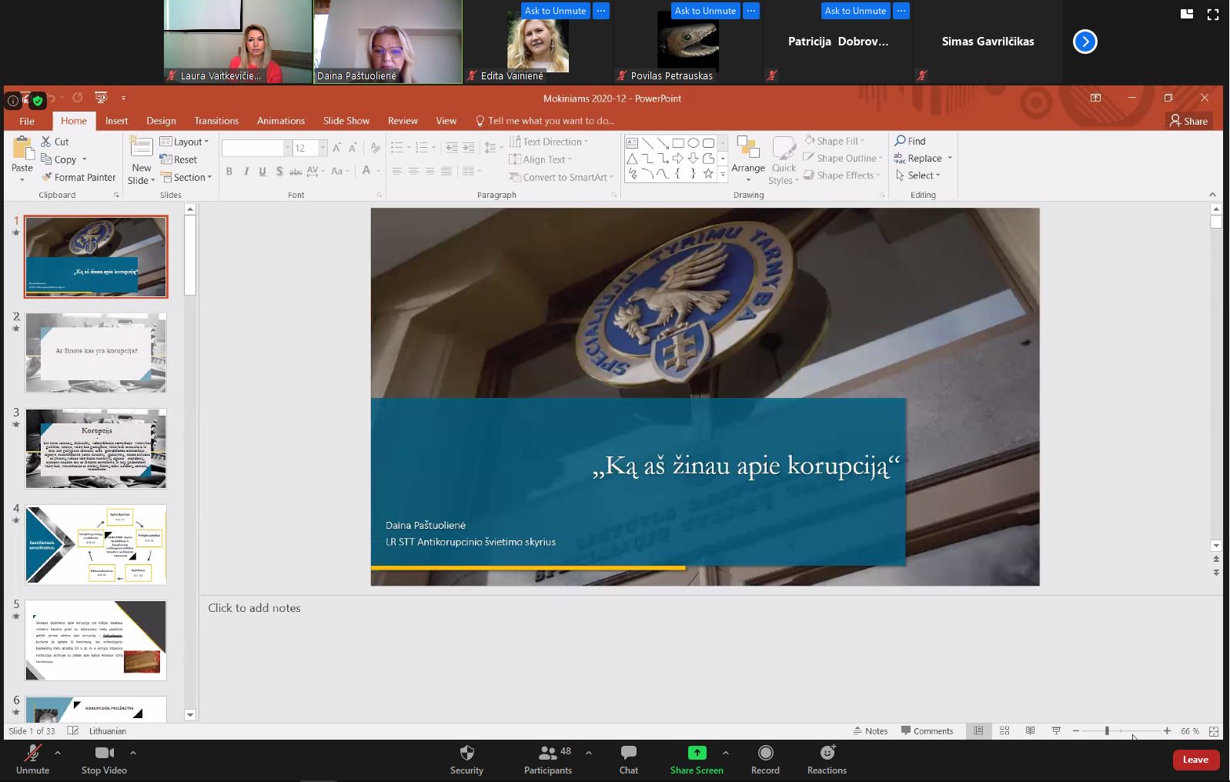Increase font size with the larger A icon
This screenshot has height=782, width=1230.
[x=336, y=148]
